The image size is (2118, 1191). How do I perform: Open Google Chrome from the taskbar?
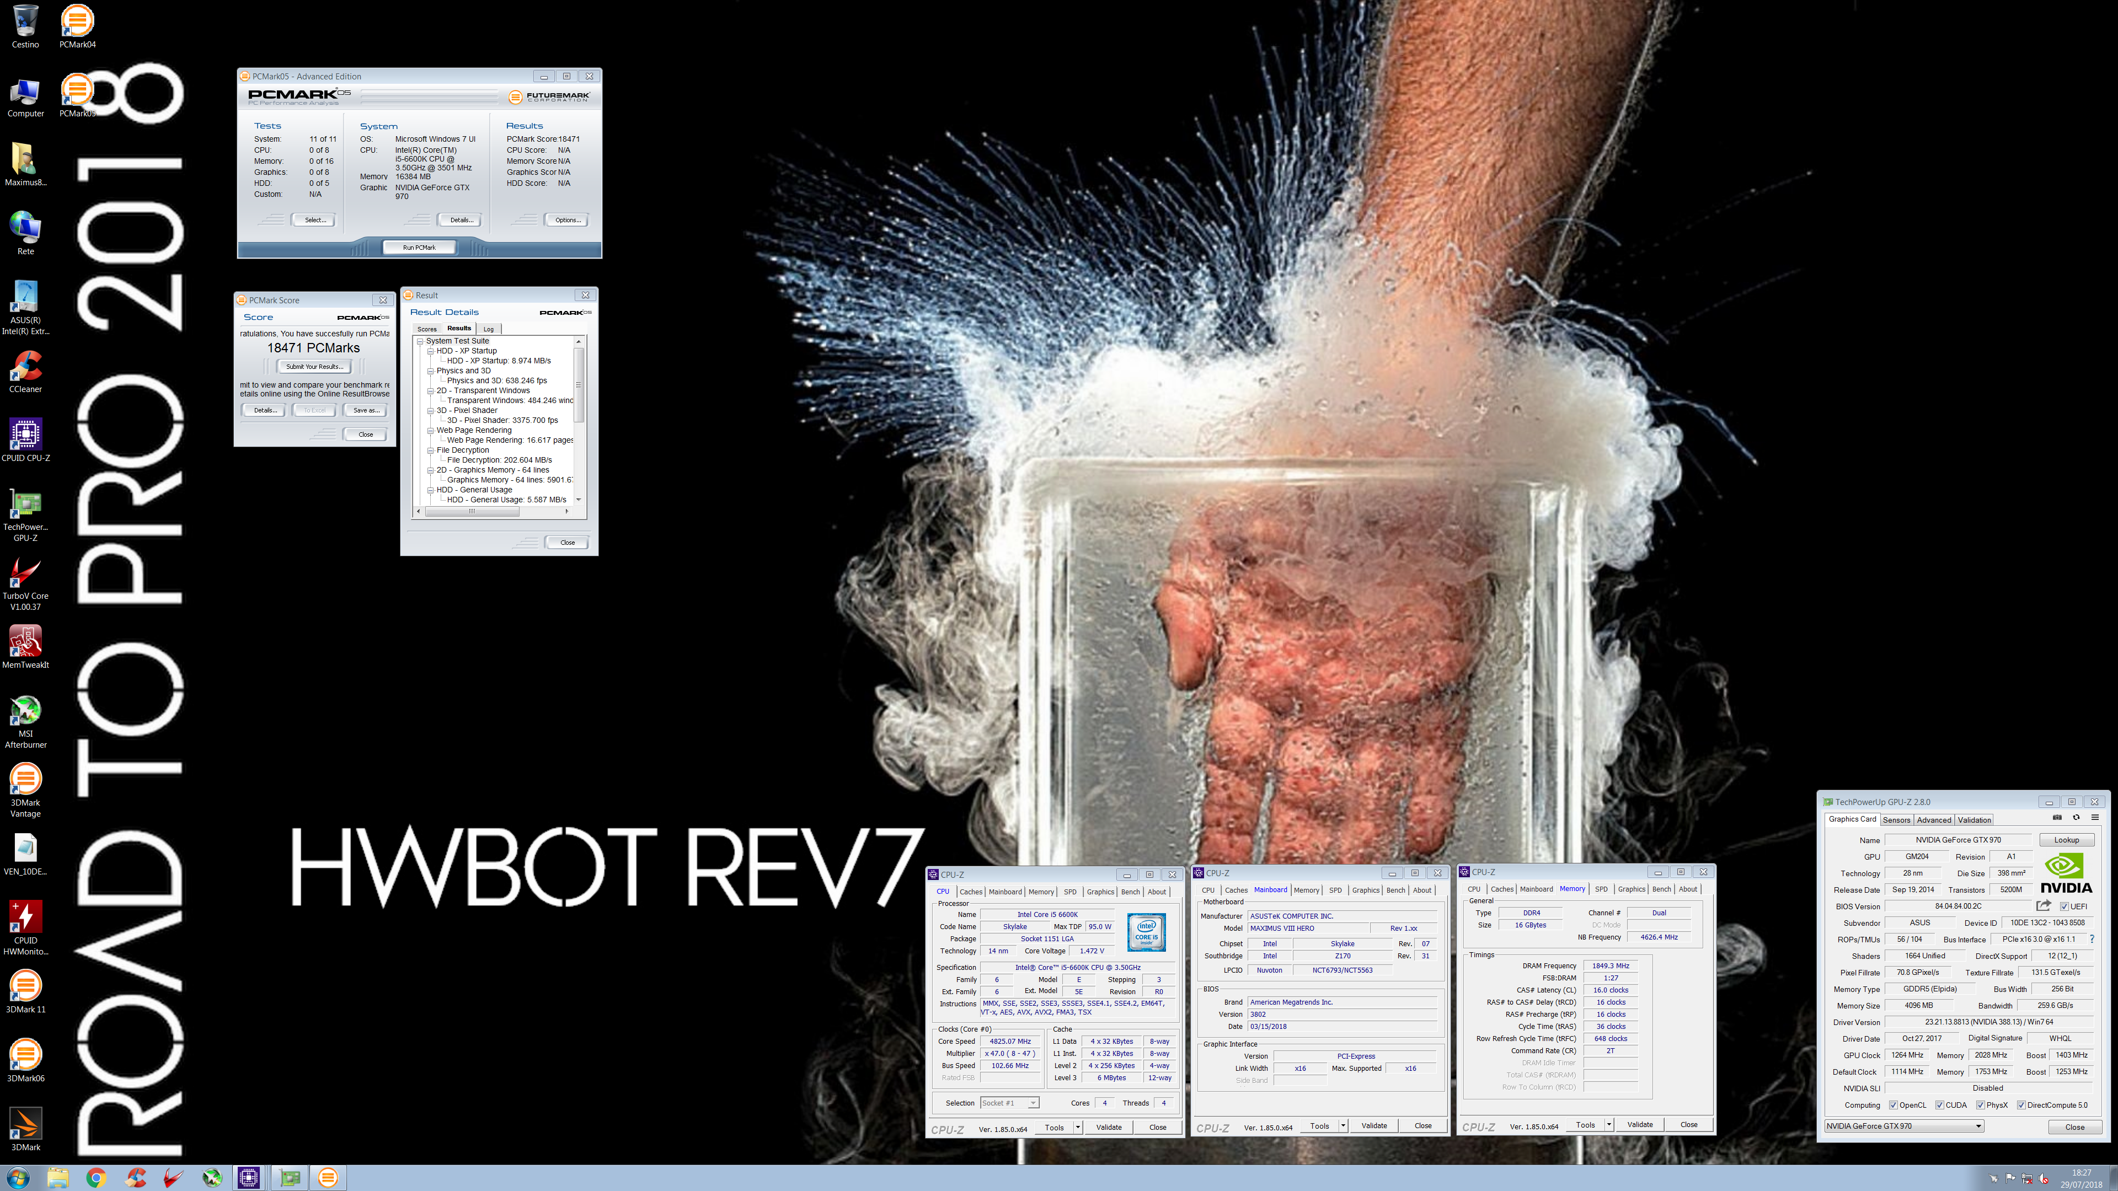95,1178
